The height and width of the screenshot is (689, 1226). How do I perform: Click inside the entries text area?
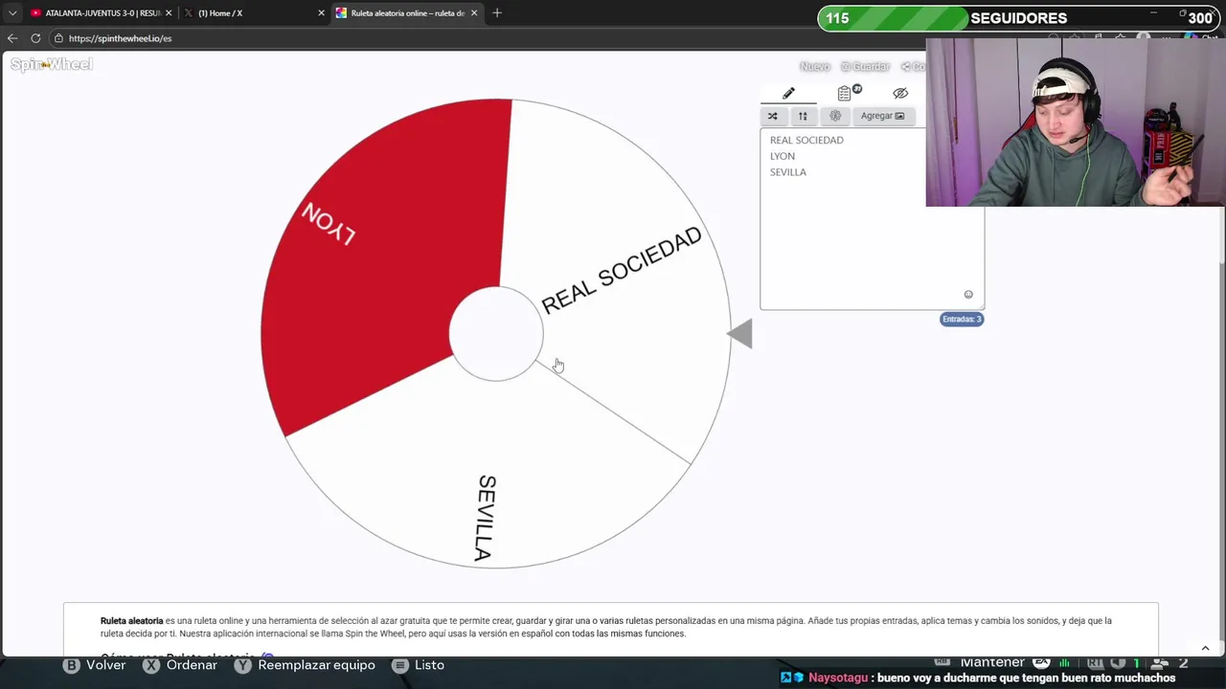coord(872,218)
